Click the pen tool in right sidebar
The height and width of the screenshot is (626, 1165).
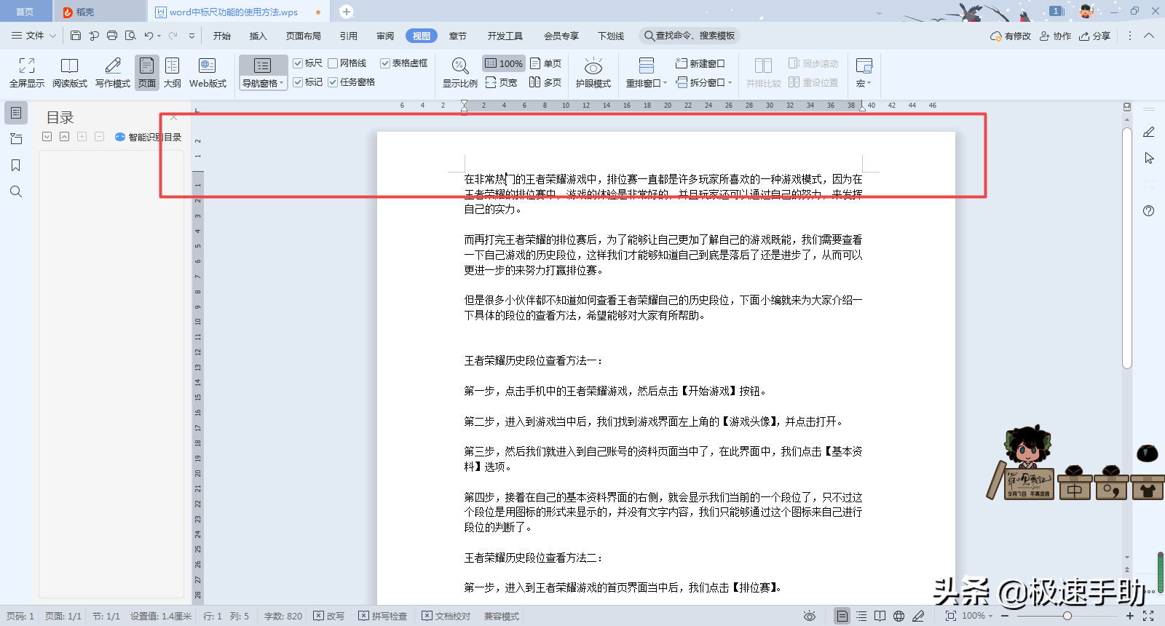tap(1149, 132)
